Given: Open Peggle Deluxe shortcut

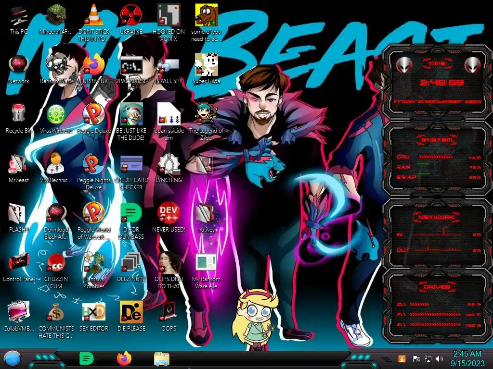Looking at the screenshot, I should [x=94, y=114].
